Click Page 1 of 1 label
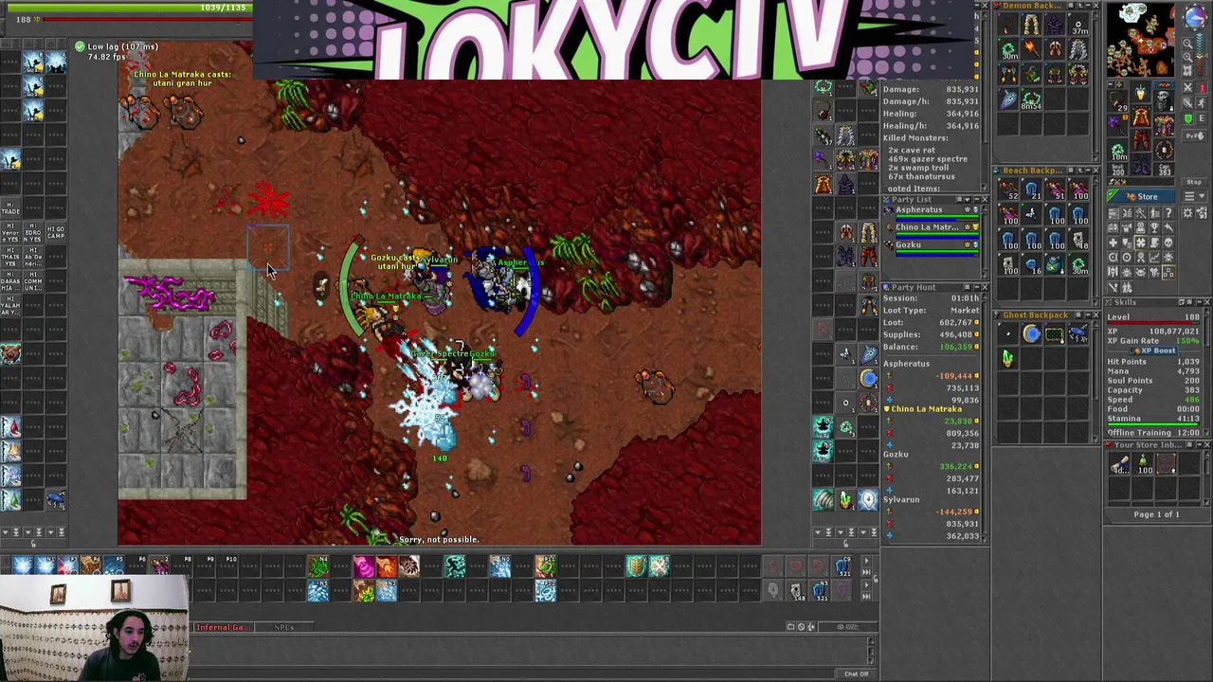 [1157, 514]
